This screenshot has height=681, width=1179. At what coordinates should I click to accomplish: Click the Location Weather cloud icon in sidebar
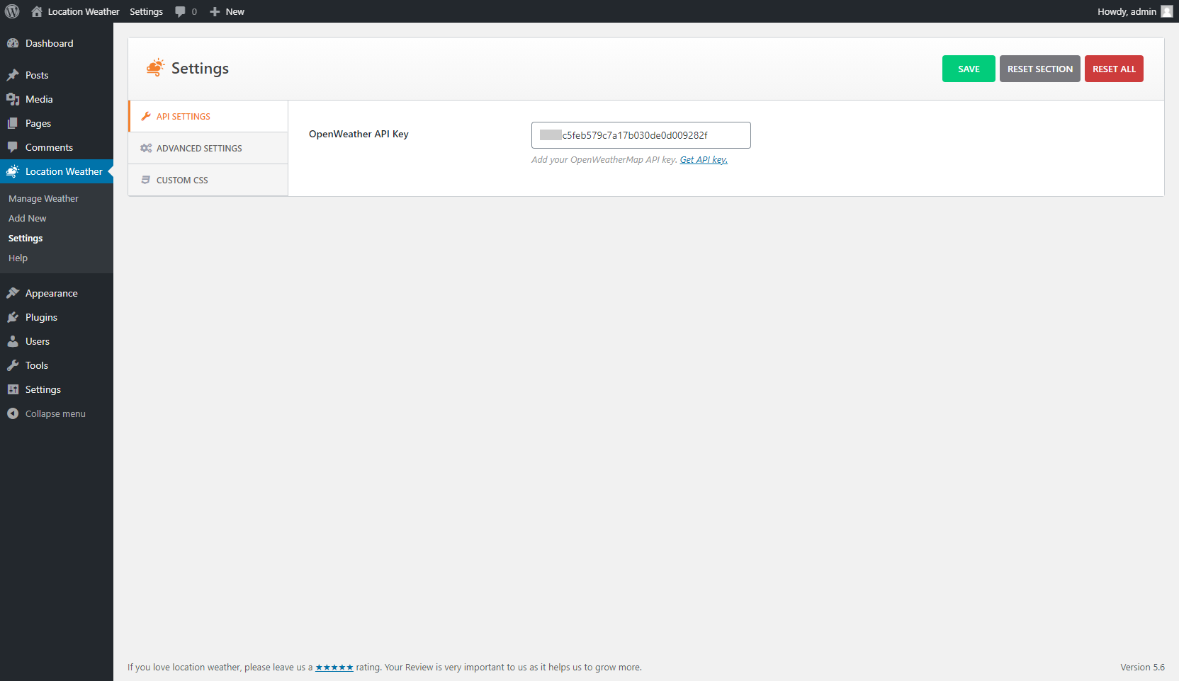click(13, 171)
